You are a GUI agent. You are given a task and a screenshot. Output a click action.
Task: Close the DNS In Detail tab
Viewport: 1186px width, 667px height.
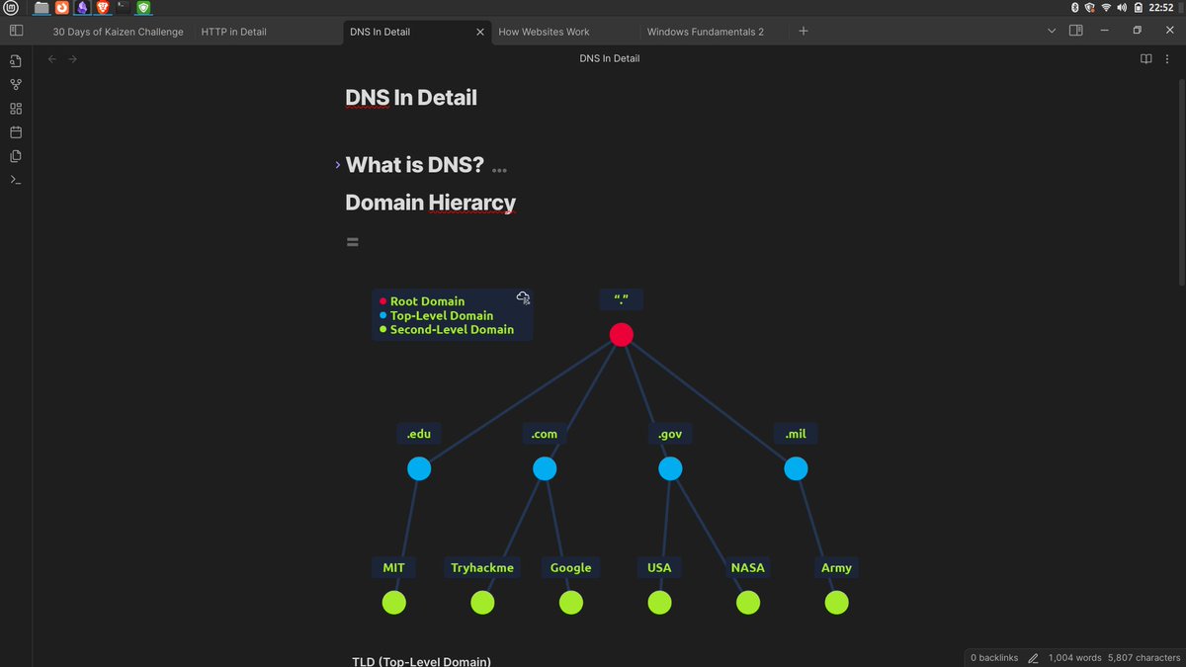click(x=481, y=32)
